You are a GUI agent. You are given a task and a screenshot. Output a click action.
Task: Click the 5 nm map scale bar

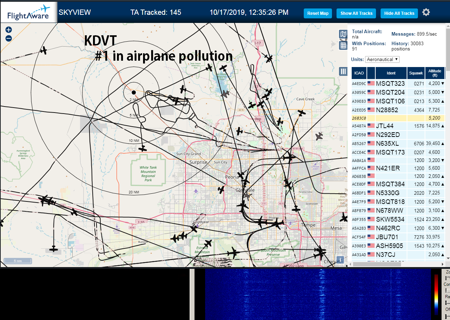[x=18, y=261]
